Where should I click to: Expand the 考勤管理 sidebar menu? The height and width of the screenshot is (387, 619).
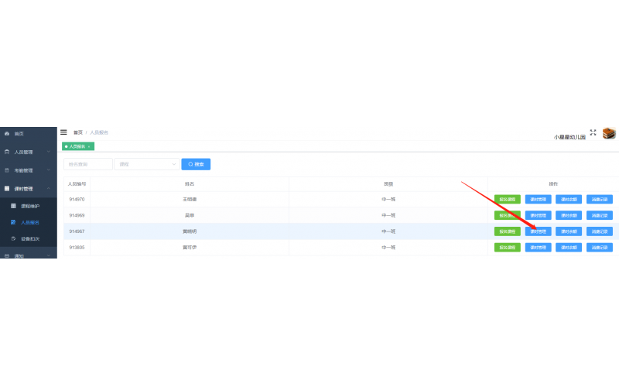[x=28, y=170]
